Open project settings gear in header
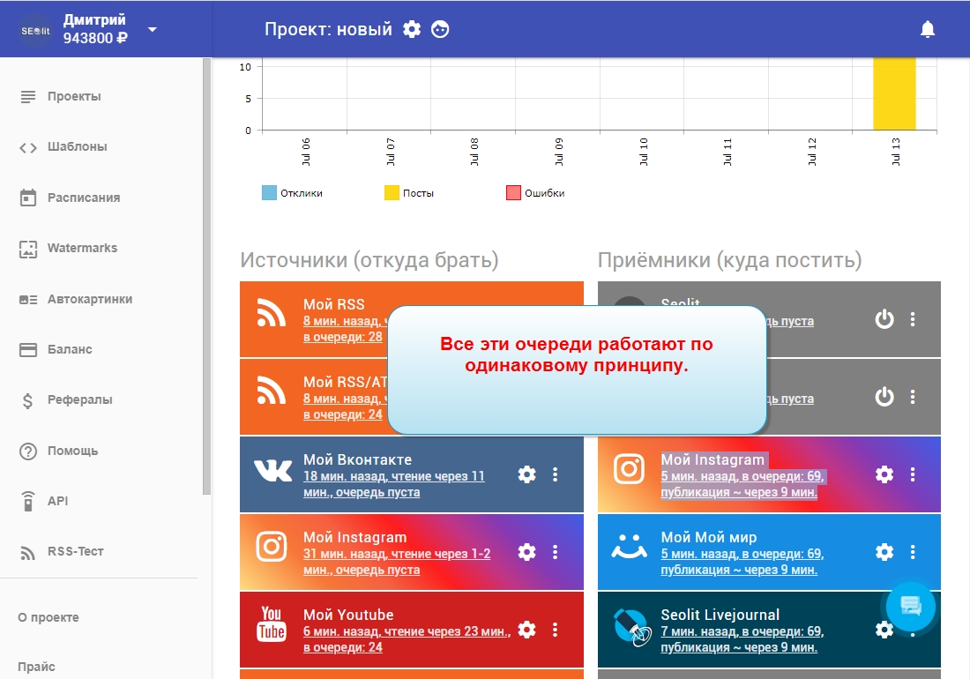Image resolution: width=970 pixels, height=679 pixels. pos(412,29)
